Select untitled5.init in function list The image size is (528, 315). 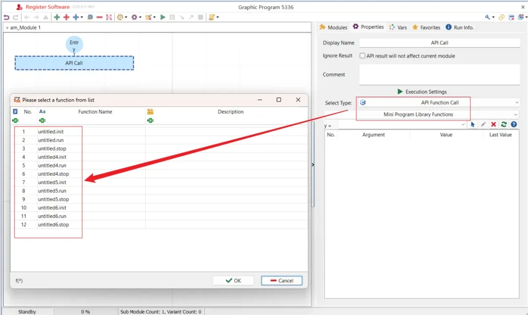pos(52,182)
